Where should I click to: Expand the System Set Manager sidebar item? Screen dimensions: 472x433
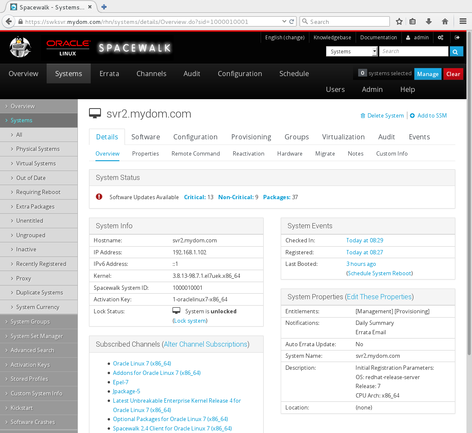pos(39,336)
